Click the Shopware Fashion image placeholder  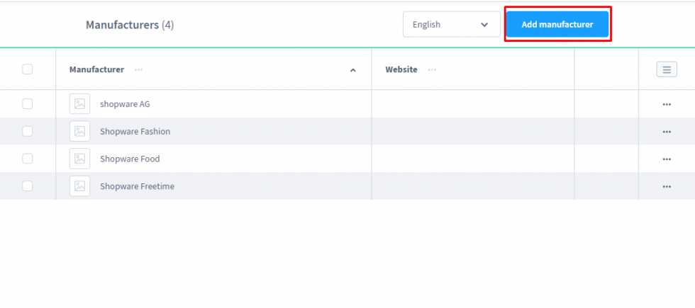79,131
